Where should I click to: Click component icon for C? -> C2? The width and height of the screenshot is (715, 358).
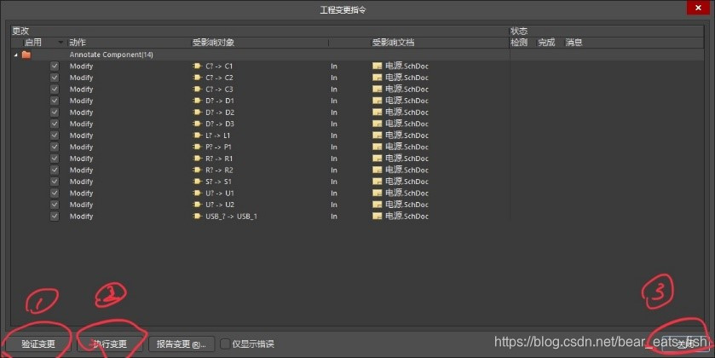pyautogui.click(x=197, y=78)
